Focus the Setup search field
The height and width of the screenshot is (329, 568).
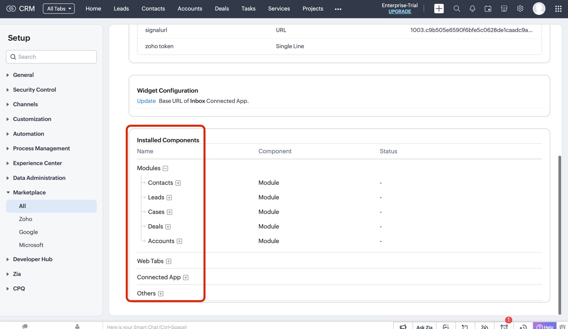coord(51,57)
